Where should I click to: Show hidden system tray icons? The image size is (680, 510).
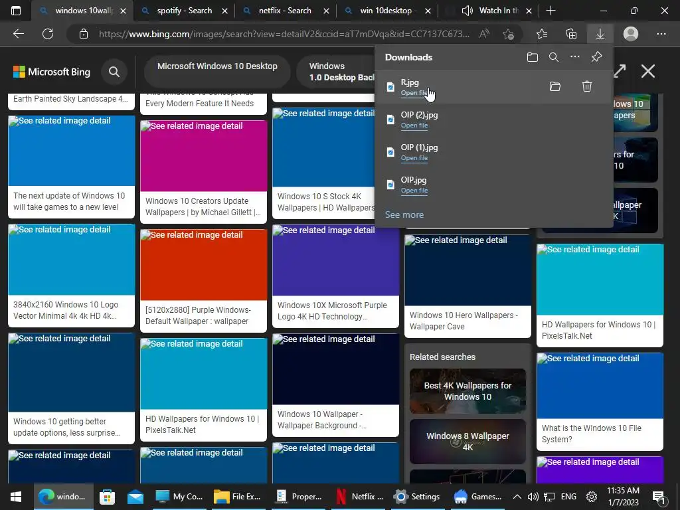(x=517, y=497)
